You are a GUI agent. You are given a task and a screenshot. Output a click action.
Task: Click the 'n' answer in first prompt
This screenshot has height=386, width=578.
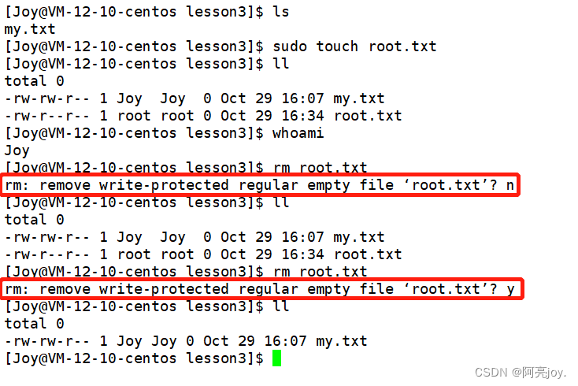510,185
